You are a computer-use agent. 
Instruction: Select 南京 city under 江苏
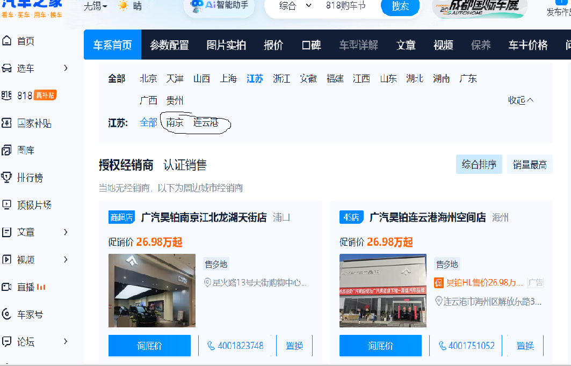(175, 122)
